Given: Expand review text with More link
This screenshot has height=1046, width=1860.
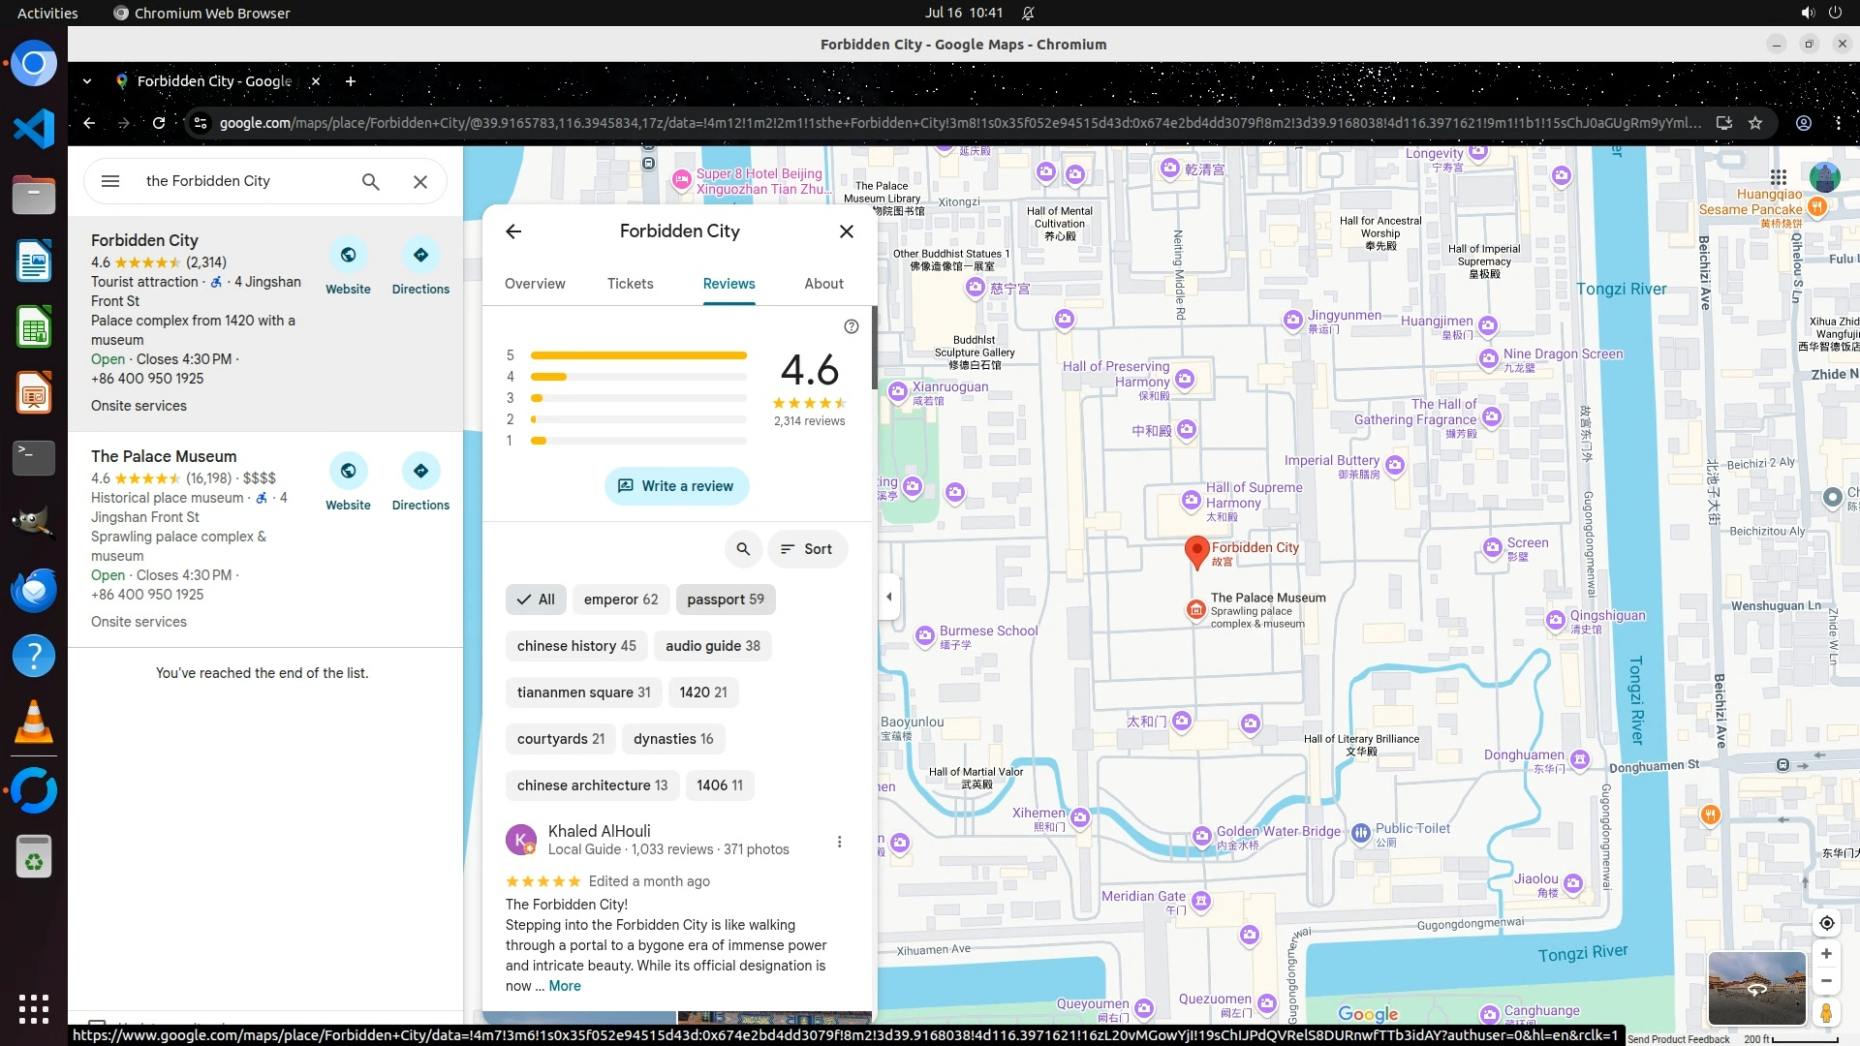Looking at the screenshot, I should click(565, 986).
